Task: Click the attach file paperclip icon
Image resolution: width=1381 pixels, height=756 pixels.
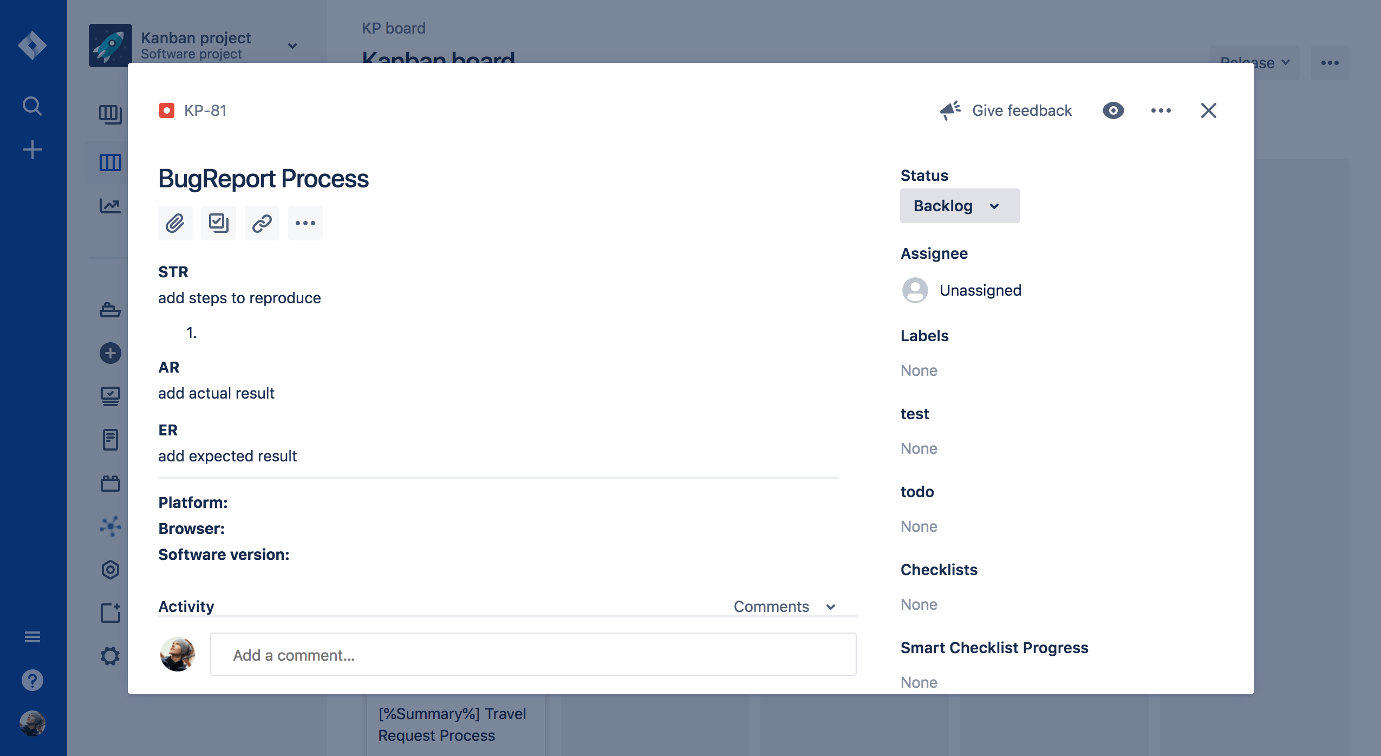Action: (175, 223)
